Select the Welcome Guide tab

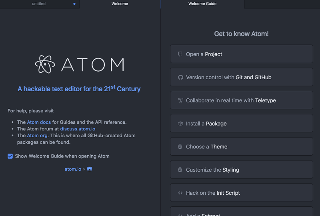(x=202, y=4)
